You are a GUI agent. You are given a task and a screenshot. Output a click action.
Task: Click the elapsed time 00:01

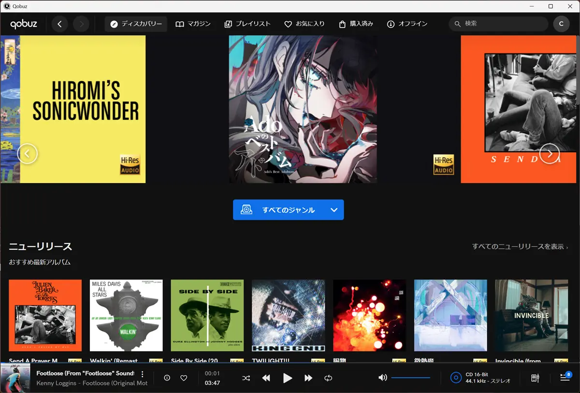click(212, 373)
